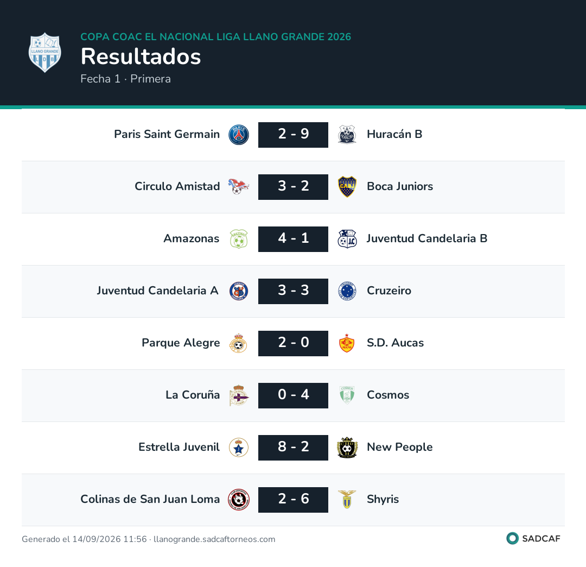Click the SADCAF logo in the footer
This screenshot has height=567, width=586.
coord(533,538)
